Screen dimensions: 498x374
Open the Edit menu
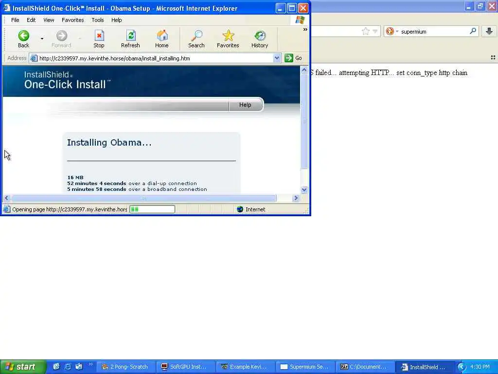point(31,20)
